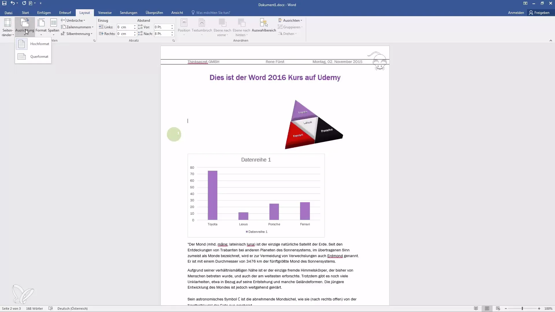This screenshot has height=312, width=555.
Task: Click the Toyota bar in the chart
Action: (x=212, y=195)
